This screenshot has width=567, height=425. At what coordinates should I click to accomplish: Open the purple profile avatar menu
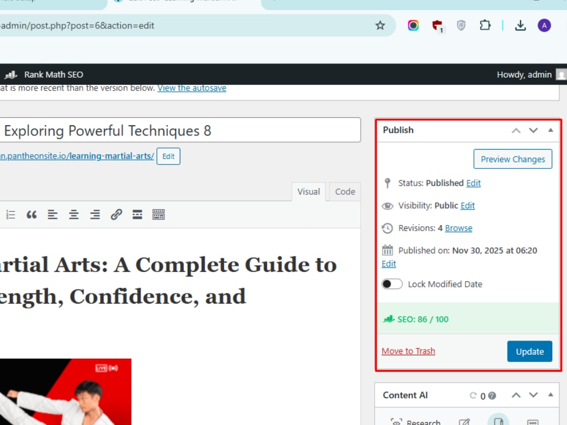(544, 25)
